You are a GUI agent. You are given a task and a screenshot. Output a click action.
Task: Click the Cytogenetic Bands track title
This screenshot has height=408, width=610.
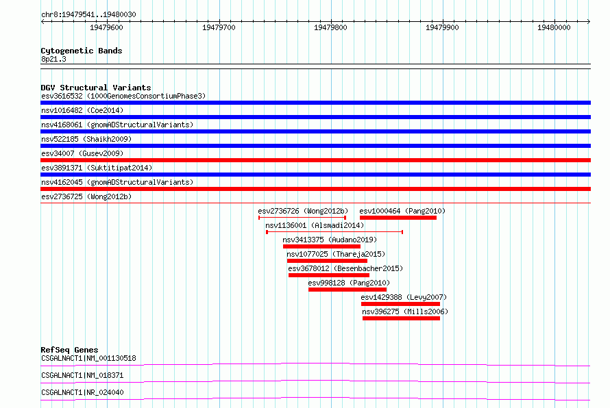[x=82, y=51]
